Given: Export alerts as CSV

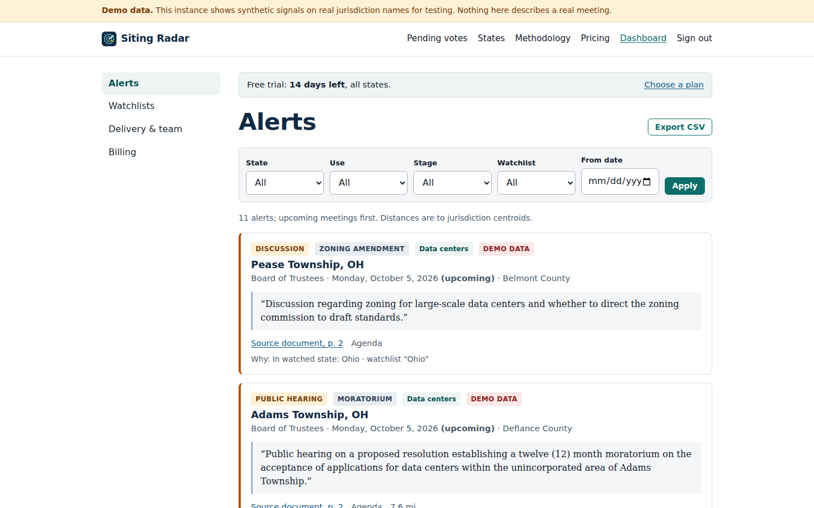Looking at the screenshot, I should point(680,127).
